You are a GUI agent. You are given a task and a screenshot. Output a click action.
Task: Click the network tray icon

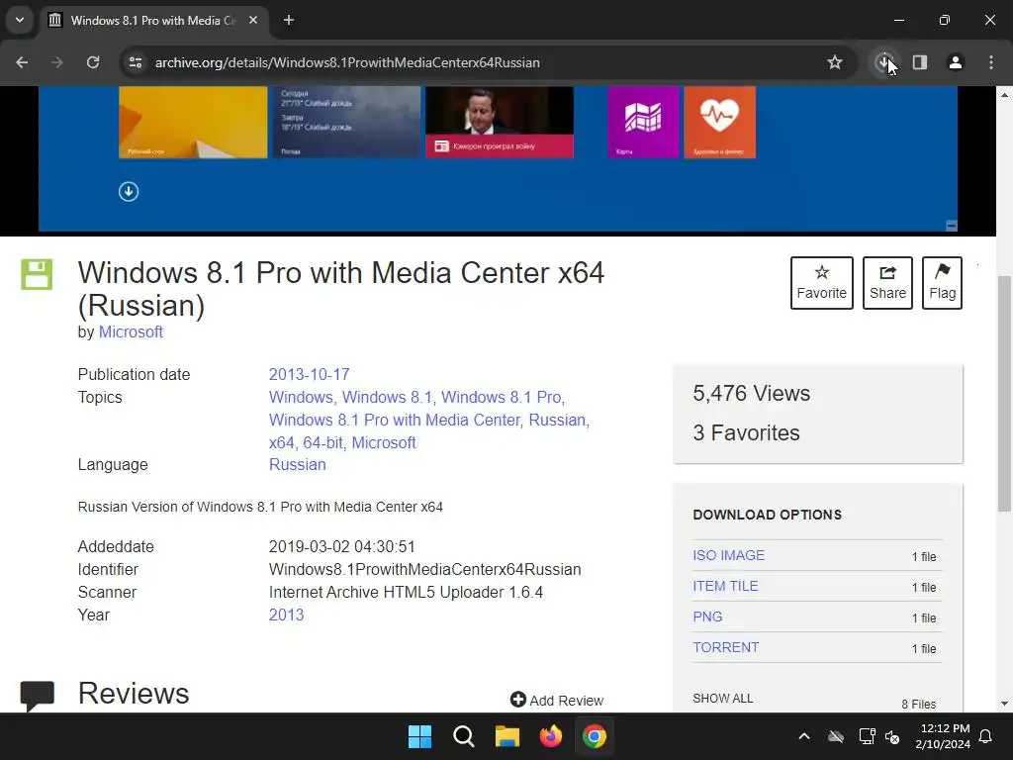(867, 736)
